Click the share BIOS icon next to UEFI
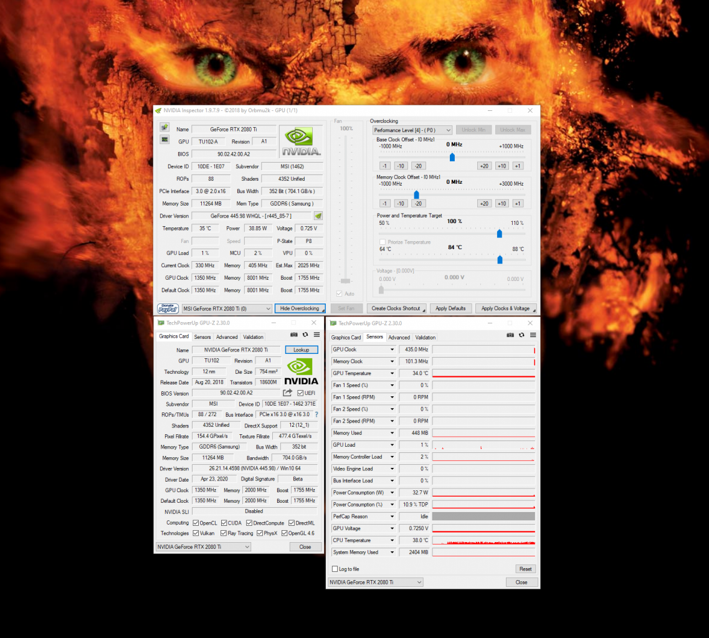 pyautogui.click(x=288, y=393)
